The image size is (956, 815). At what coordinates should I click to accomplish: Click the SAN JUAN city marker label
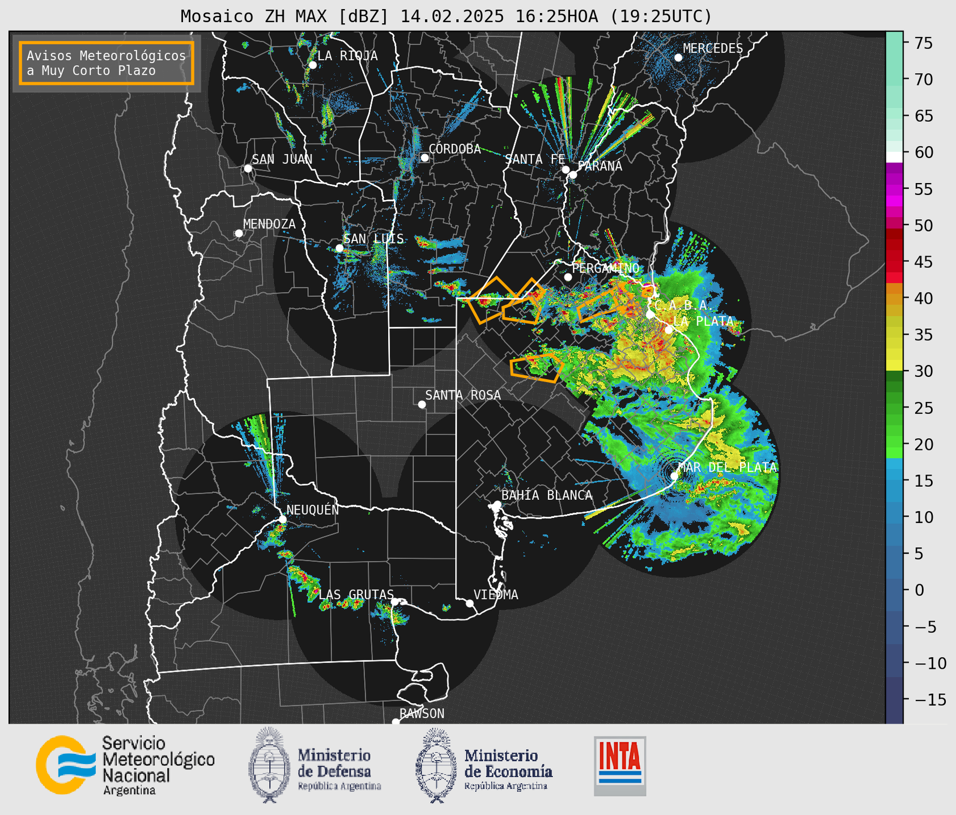pyautogui.click(x=282, y=159)
